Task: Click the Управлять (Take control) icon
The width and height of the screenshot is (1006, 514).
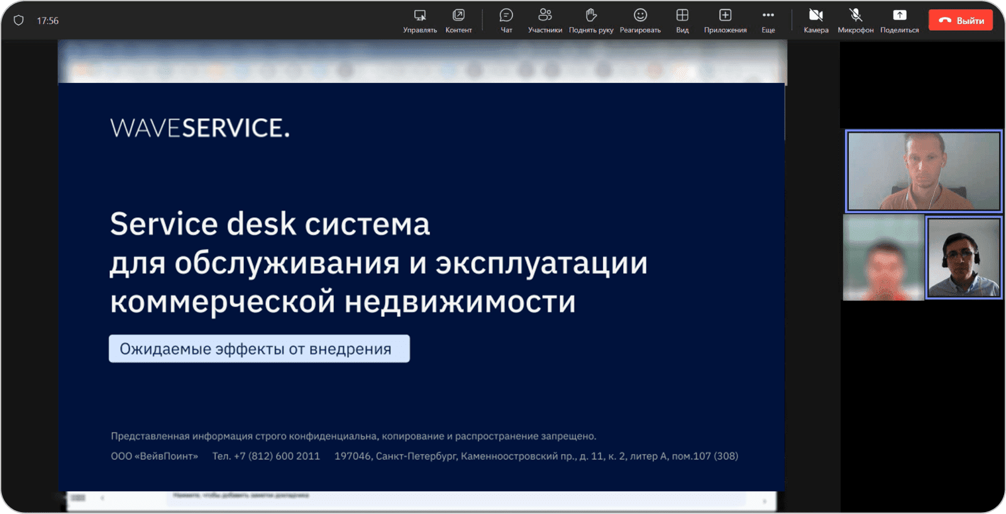Action: coord(419,20)
